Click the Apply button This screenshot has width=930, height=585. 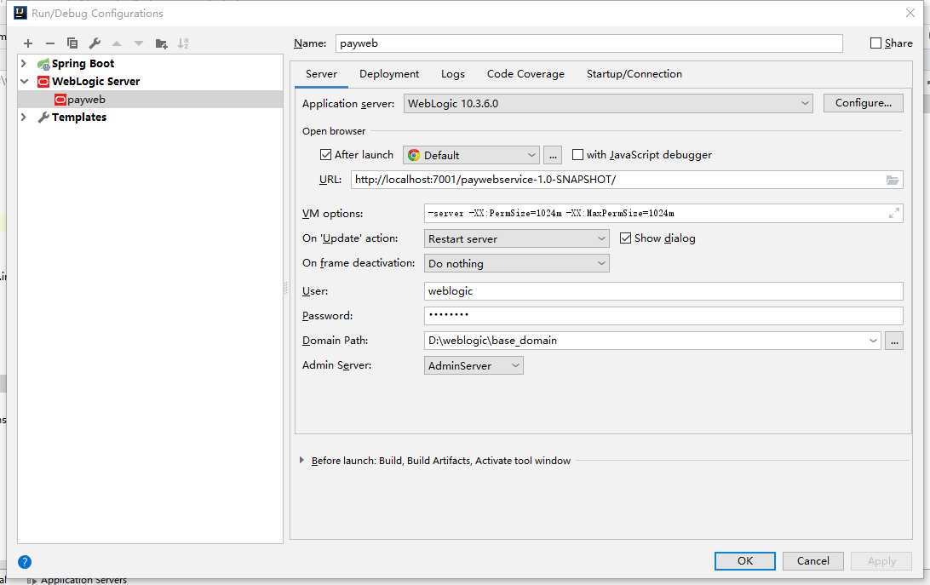[x=881, y=560]
